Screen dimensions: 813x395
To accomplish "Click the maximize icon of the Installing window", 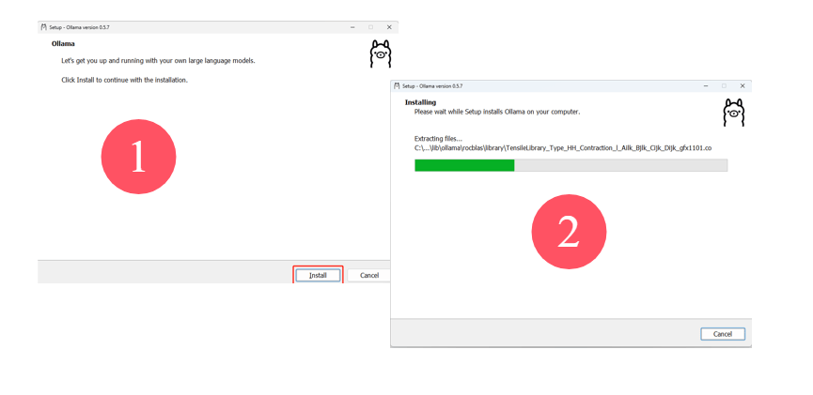I will pyautogui.click(x=724, y=85).
